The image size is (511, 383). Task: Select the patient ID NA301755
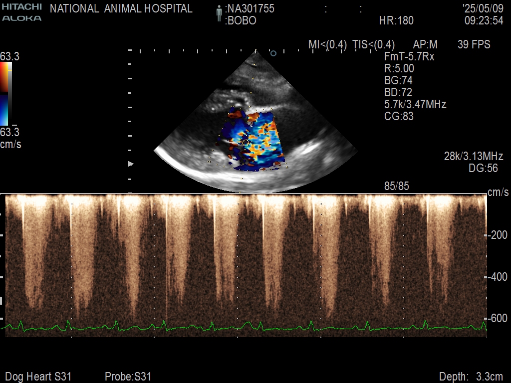250,9
